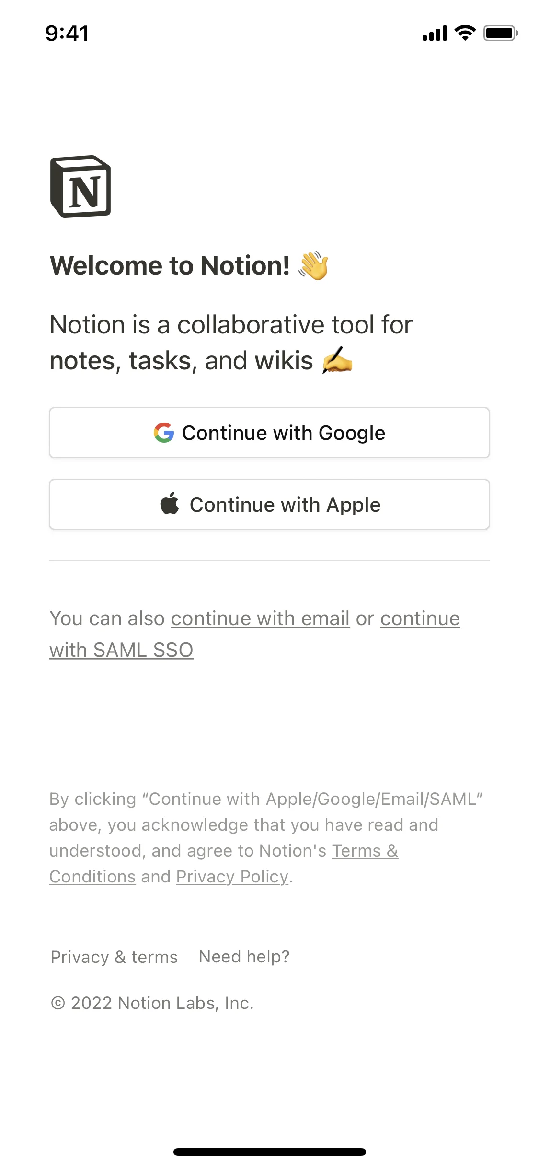Screen dimensions: 539x1167
Task: Click the writing hand emoji
Action: pos(337,360)
